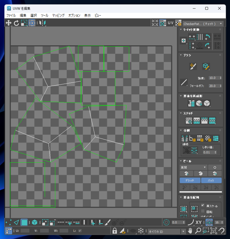
Task: Click the set pivot icon in クイック変換
Action: [x=184, y=41]
